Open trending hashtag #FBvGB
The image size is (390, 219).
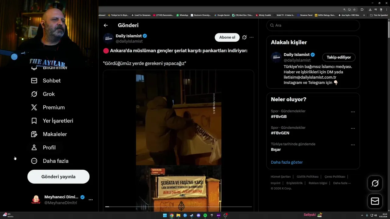point(279,116)
